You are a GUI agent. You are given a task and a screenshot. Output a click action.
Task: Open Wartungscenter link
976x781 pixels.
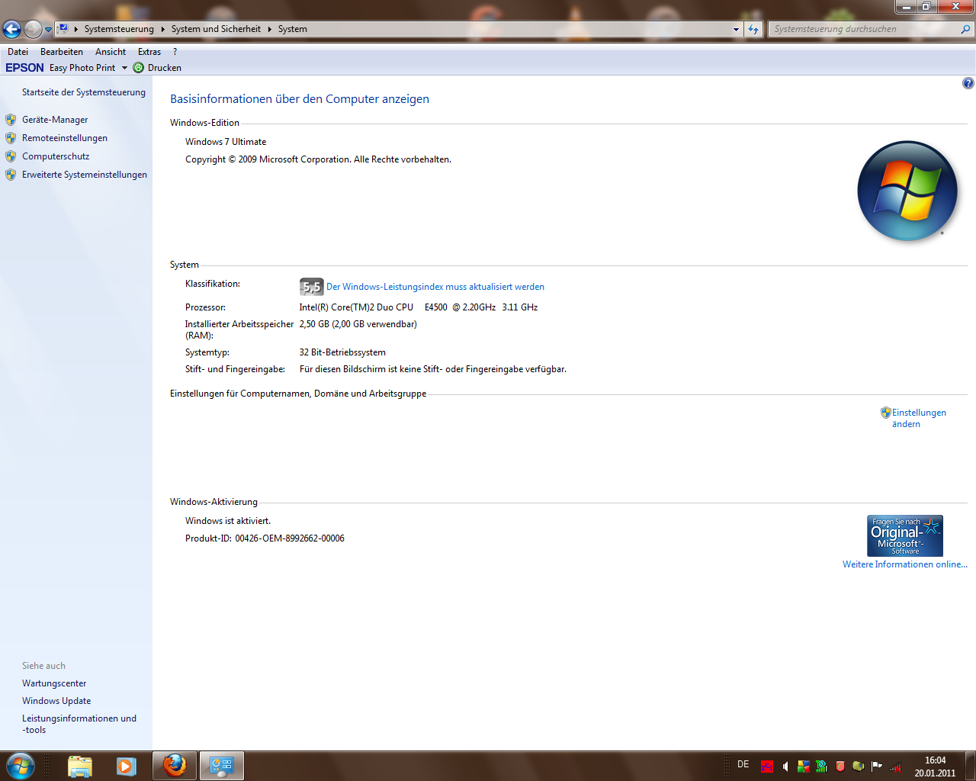[x=54, y=683]
